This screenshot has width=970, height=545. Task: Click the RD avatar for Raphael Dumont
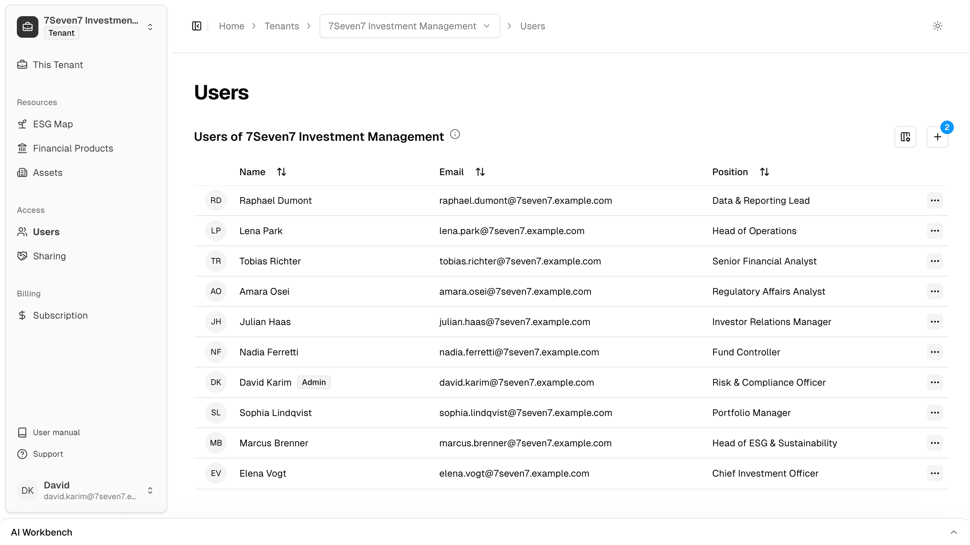coord(216,200)
